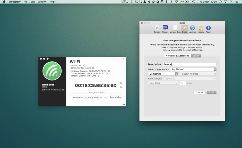Viewport: 242px width, 148px height.
Task: Click the lower small icon in MAC address box
Action: tap(121, 87)
